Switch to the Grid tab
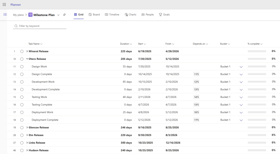The height and width of the screenshot is (154, 280). [x=79, y=14]
